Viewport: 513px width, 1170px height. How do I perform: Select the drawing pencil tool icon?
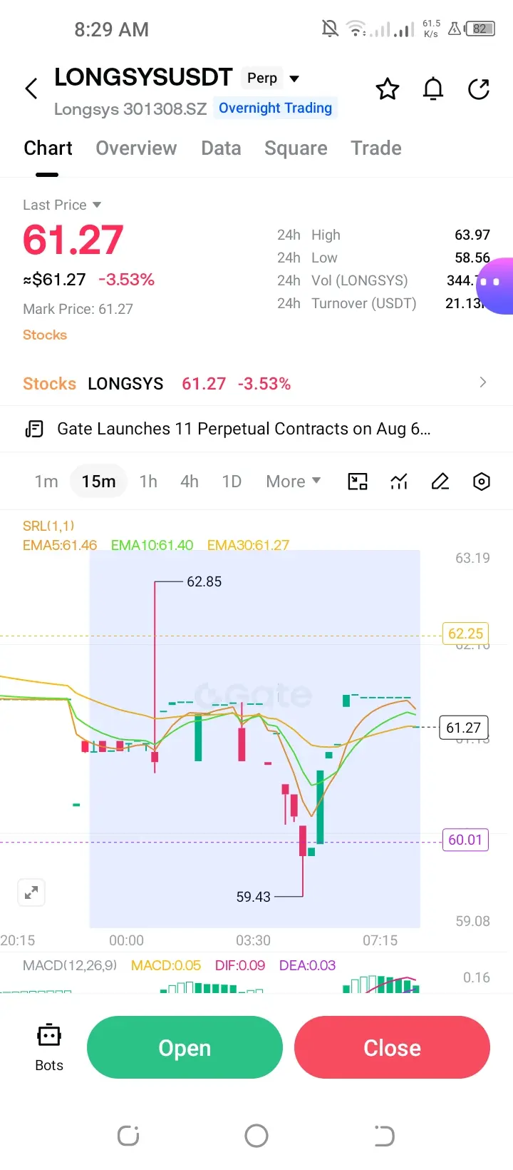[x=440, y=482]
